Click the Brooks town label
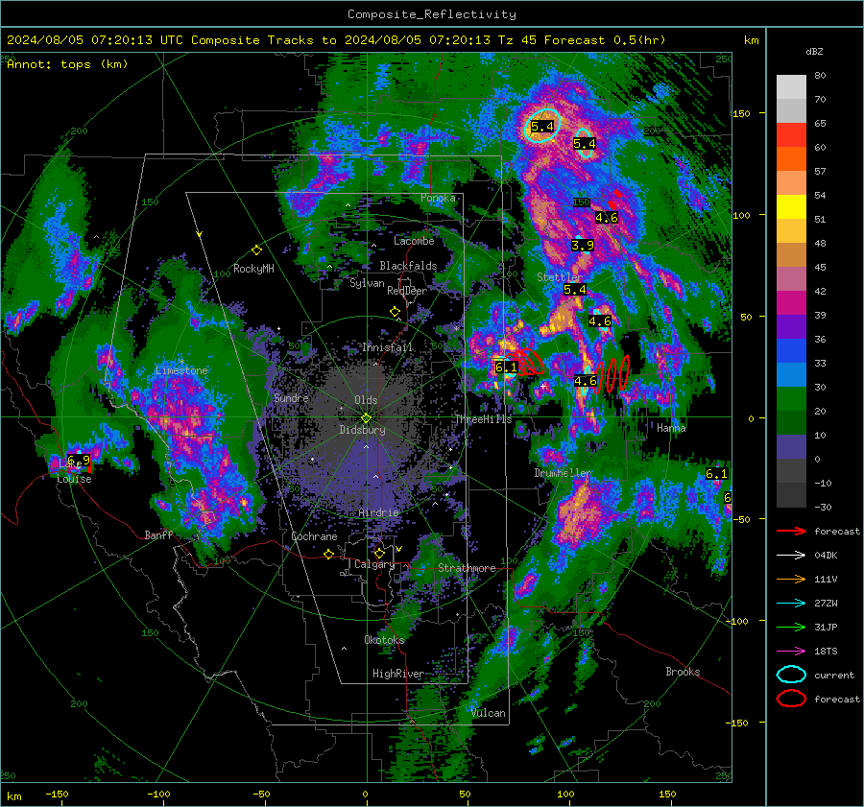This screenshot has height=807, width=864. tap(683, 672)
